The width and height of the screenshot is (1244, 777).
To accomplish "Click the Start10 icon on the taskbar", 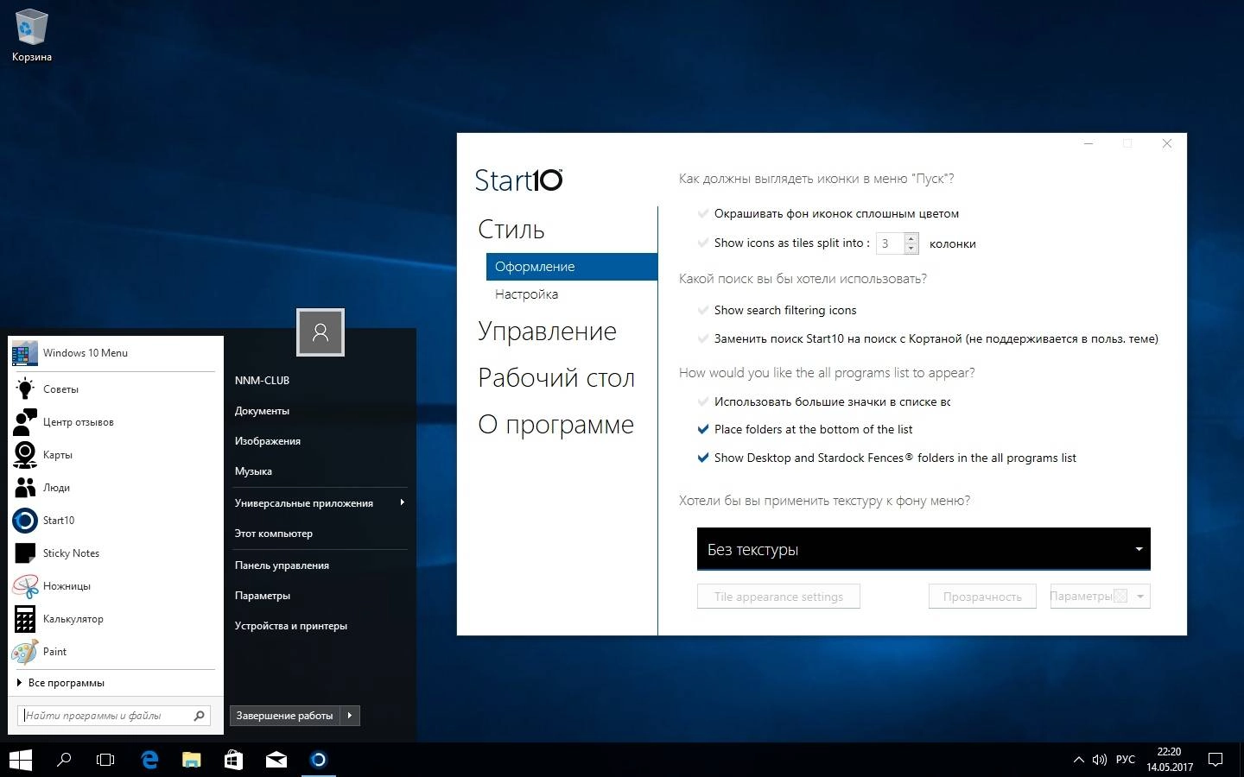I will click(319, 760).
